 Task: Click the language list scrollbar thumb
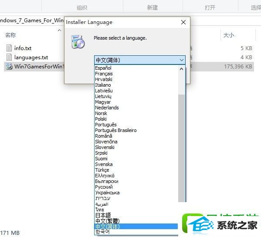coord(181,148)
